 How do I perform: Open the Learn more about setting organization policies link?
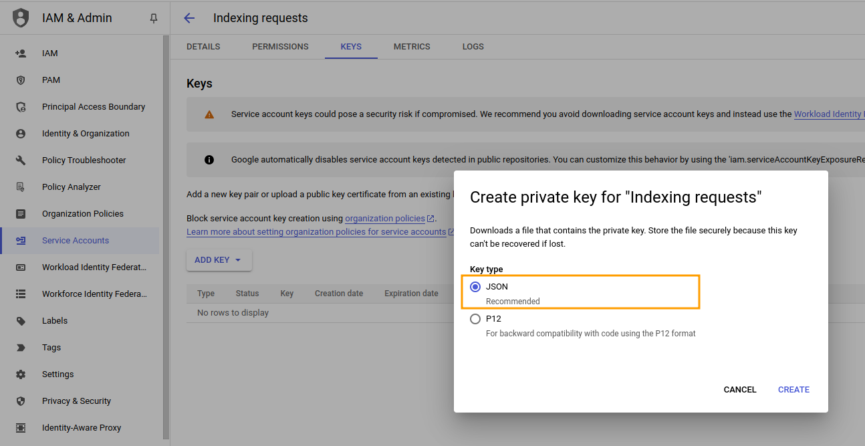tap(320, 232)
